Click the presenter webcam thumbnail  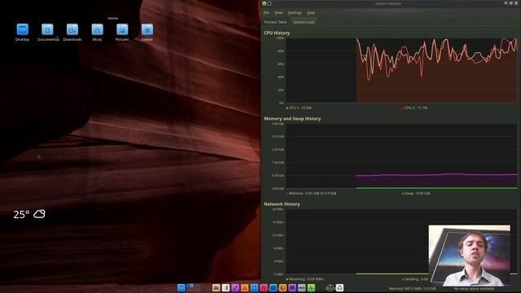(x=469, y=255)
